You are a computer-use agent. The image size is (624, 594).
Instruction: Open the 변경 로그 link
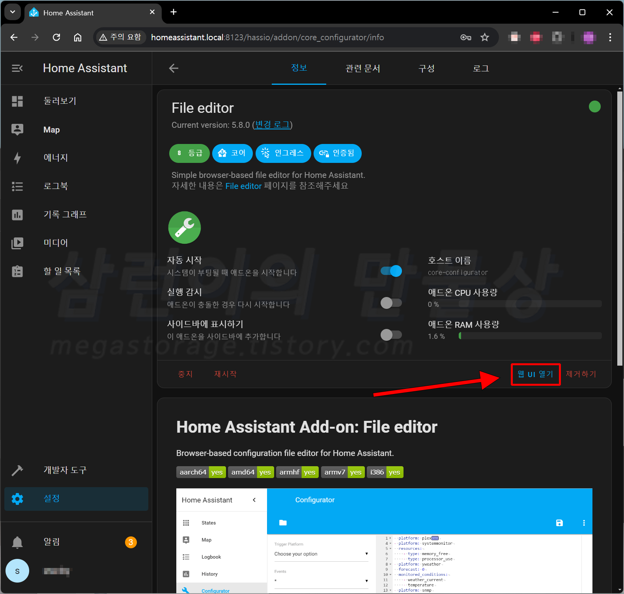[x=272, y=125]
